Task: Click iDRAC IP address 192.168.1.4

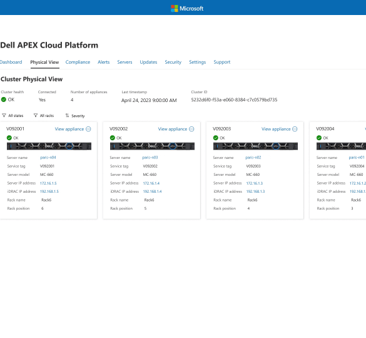Action: click(x=152, y=192)
